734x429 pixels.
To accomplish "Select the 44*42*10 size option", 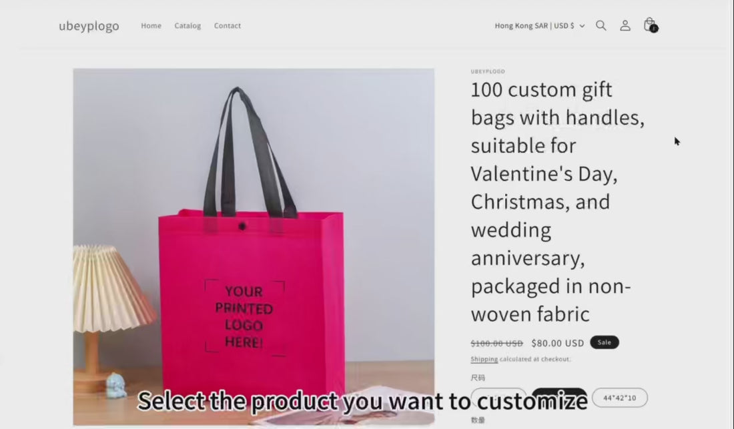I will (620, 398).
